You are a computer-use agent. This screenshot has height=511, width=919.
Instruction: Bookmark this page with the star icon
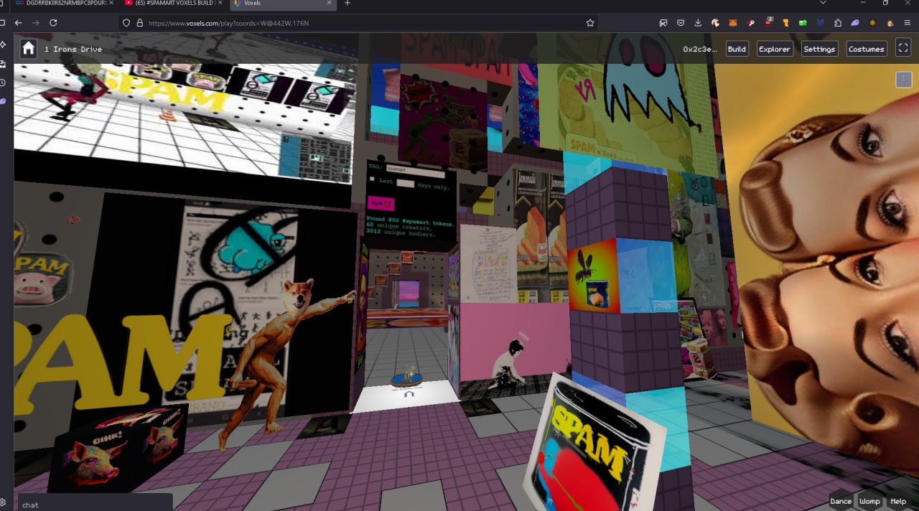click(x=590, y=23)
